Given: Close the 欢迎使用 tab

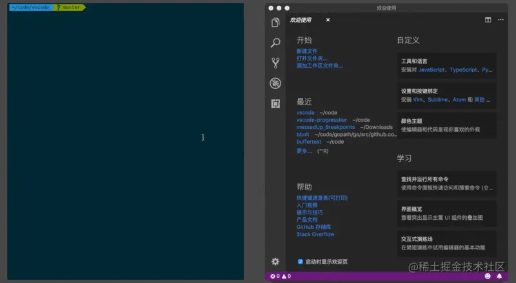Looking at the screenshot, I should (x=328, y=20).
